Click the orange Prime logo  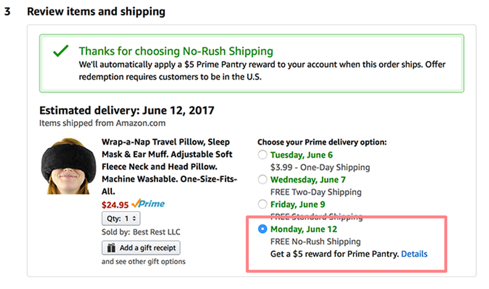148,204
